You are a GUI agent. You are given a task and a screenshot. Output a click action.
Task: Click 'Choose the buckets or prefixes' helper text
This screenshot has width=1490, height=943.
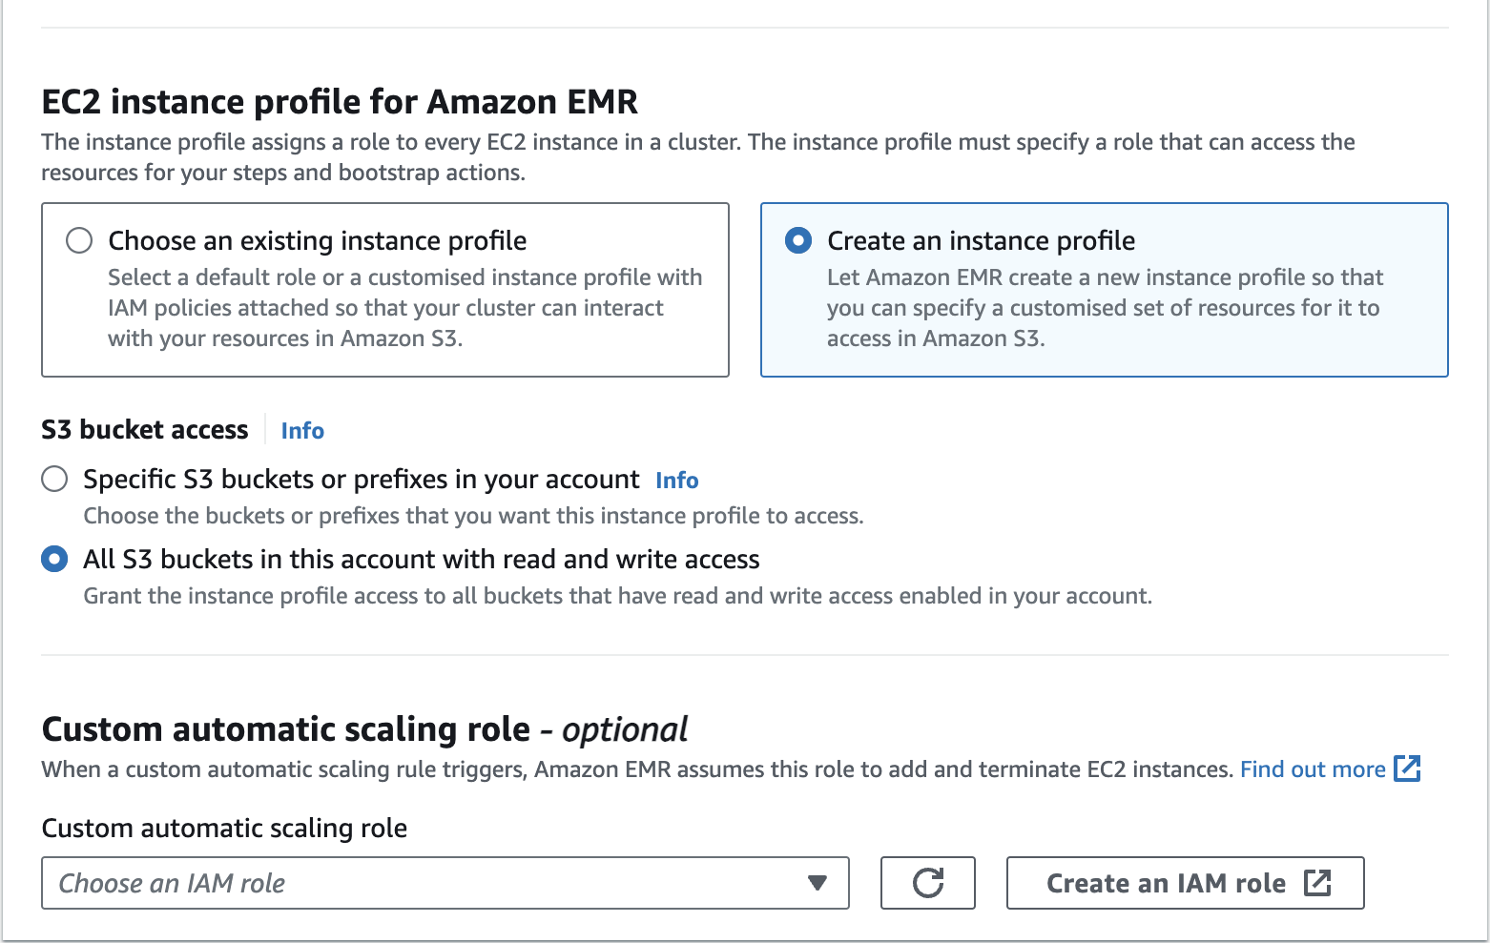pyautogui.click(x=473, y=516)
